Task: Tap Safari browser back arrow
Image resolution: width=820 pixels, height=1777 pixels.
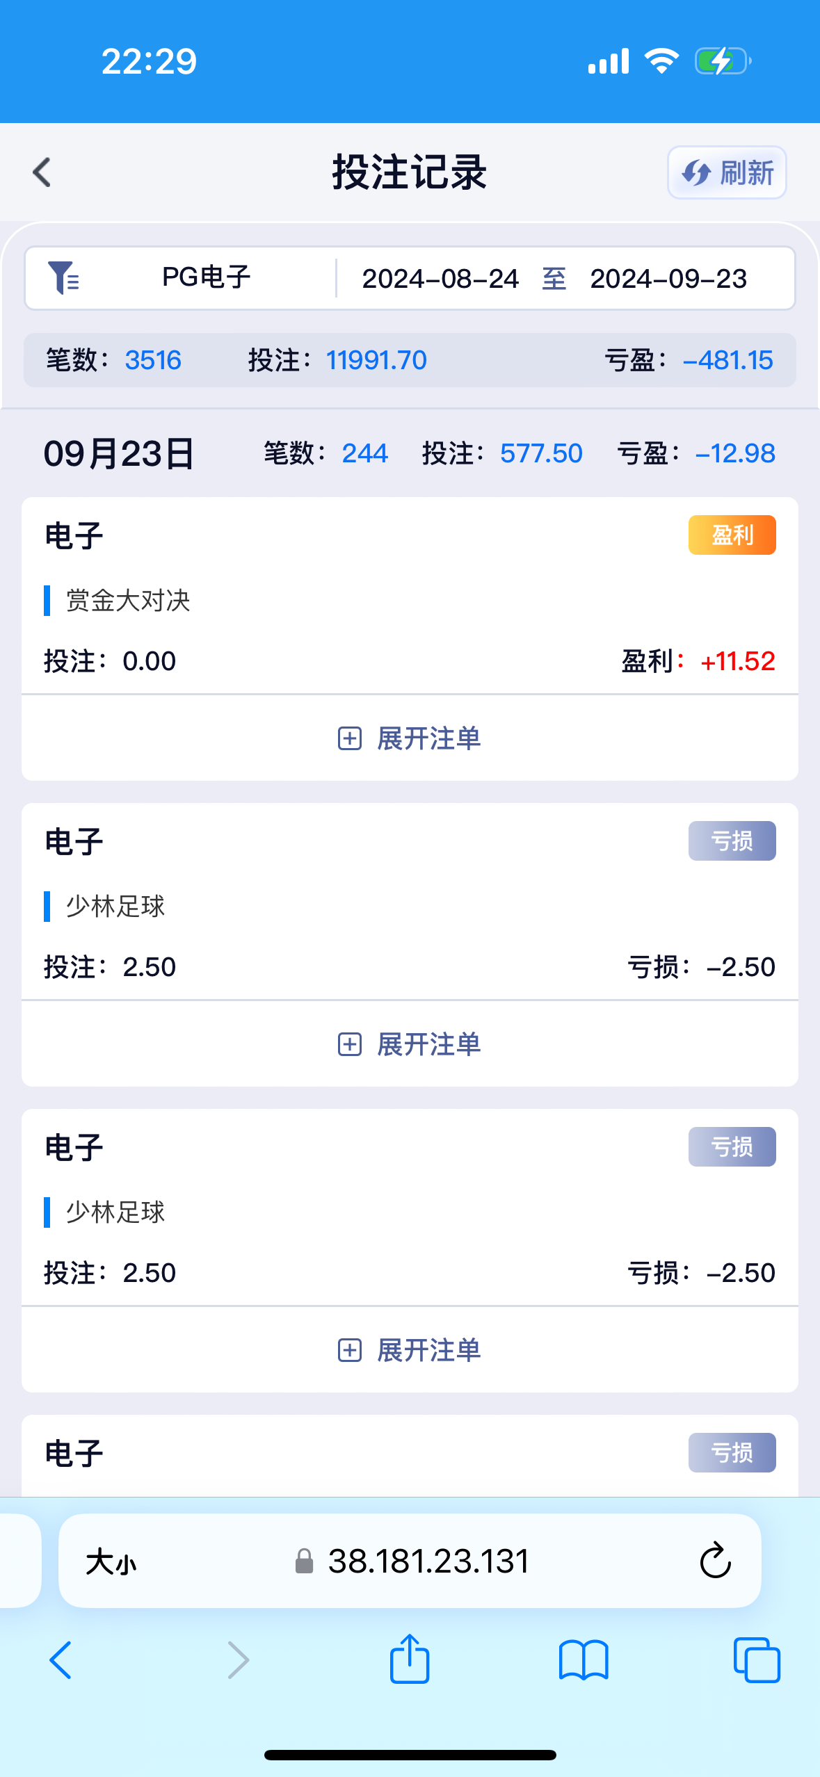Action: point(61,1660)
